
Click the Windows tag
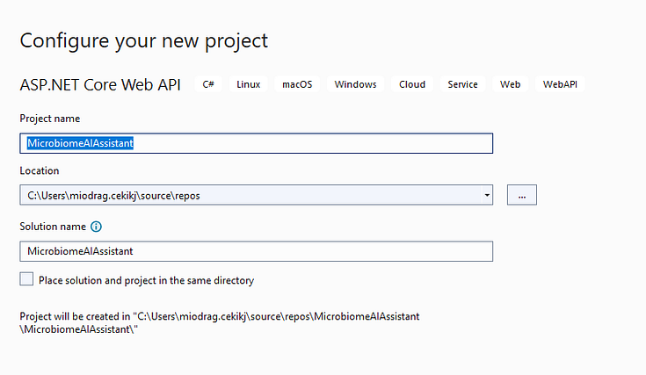pos(355,84)
